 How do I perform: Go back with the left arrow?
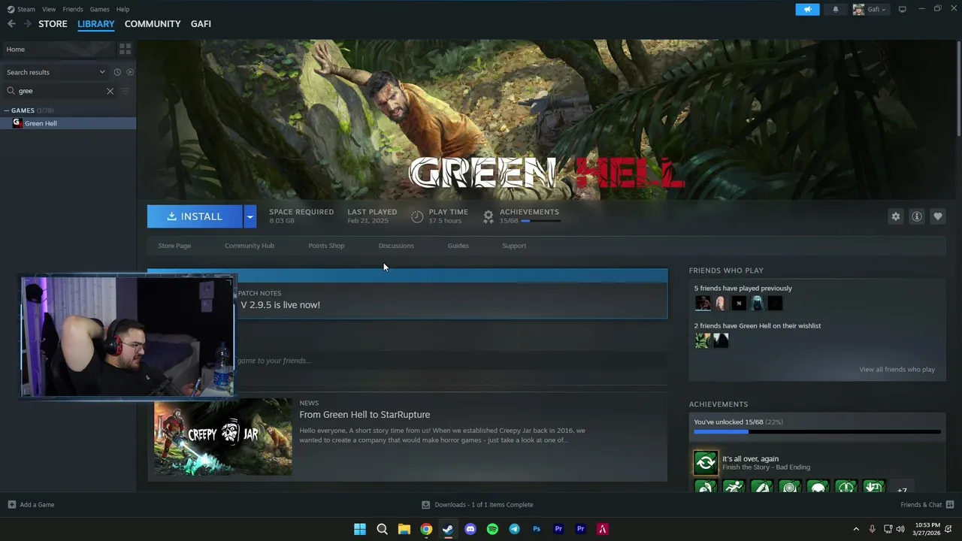tap(11, 24)
